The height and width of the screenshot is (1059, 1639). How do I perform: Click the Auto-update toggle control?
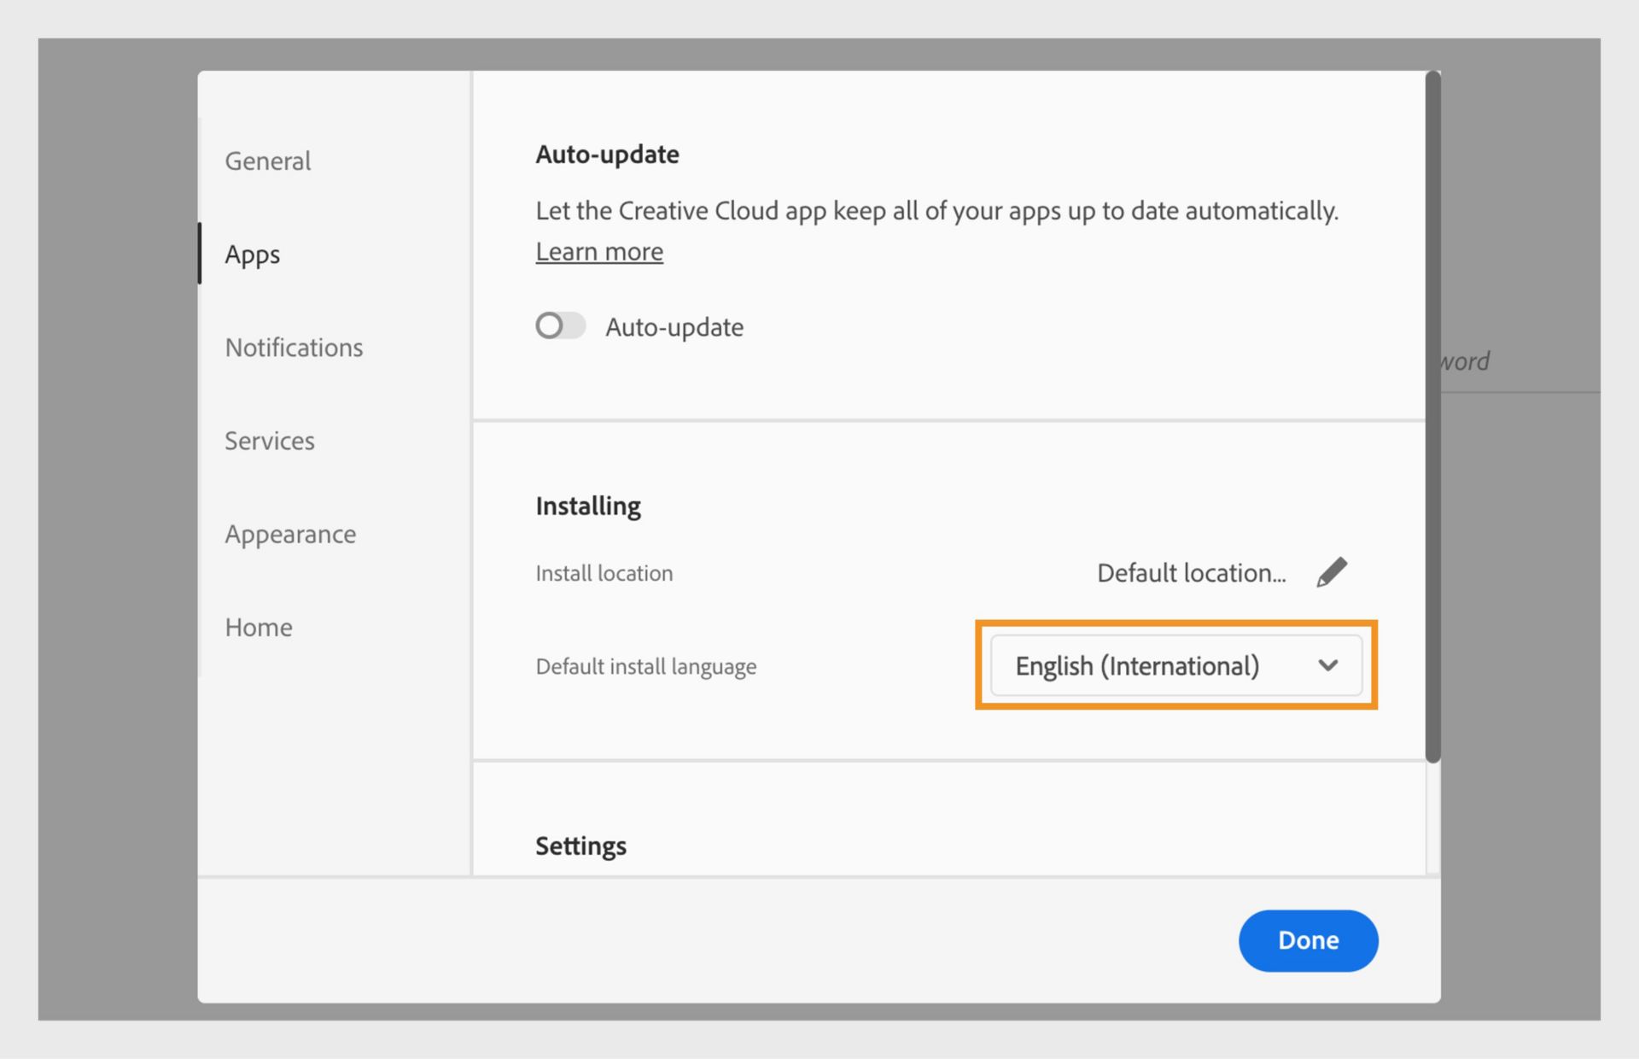[560, 325]
